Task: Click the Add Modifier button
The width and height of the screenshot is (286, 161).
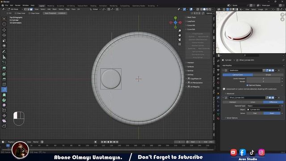Action: point(253,65)
